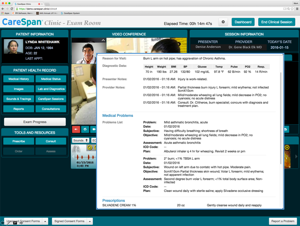
Task: Bookmark page with the star icon
Action: pos(292,9)
